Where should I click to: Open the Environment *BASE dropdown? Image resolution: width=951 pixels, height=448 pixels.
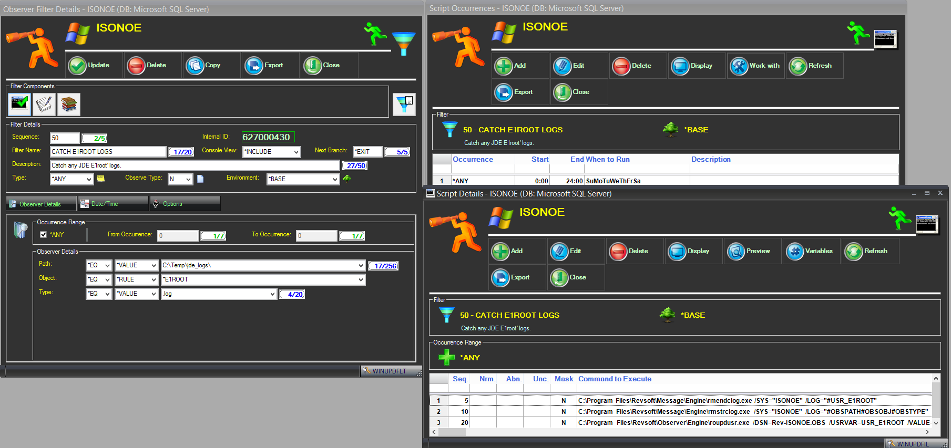[335, 179]
